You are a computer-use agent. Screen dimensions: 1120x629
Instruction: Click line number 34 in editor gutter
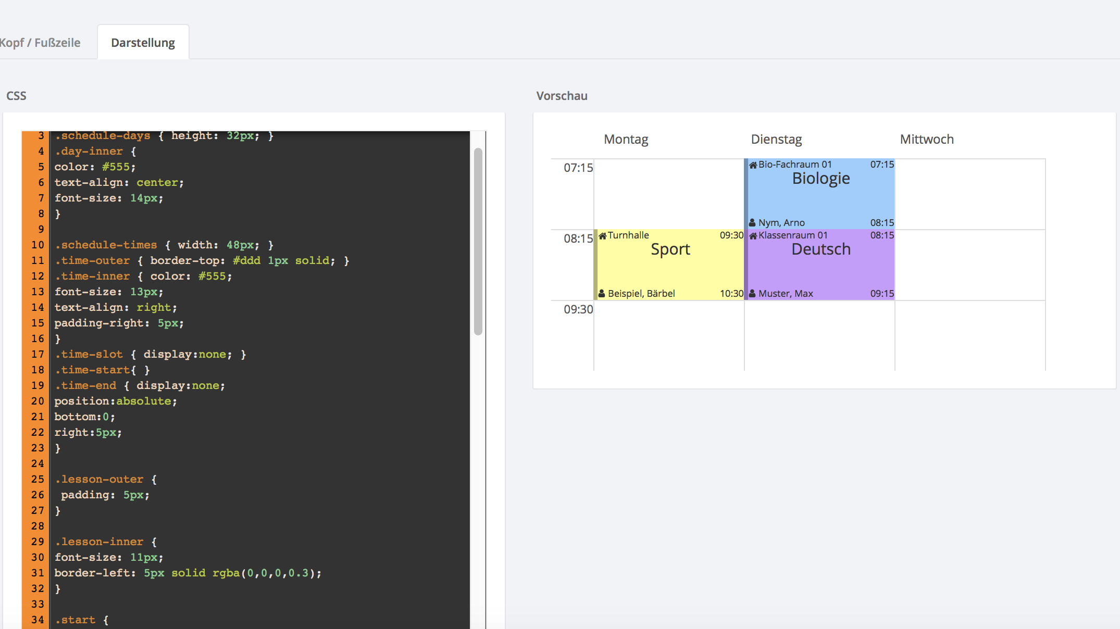[38, 620]
